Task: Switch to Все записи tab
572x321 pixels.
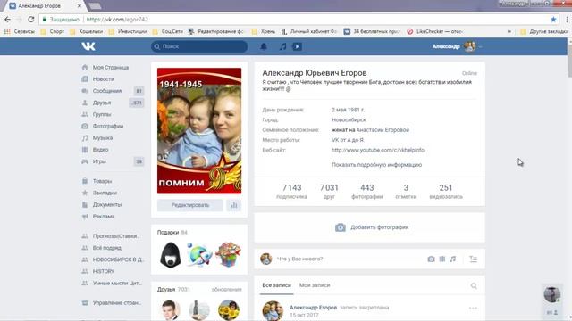Action: coord(276,285)
